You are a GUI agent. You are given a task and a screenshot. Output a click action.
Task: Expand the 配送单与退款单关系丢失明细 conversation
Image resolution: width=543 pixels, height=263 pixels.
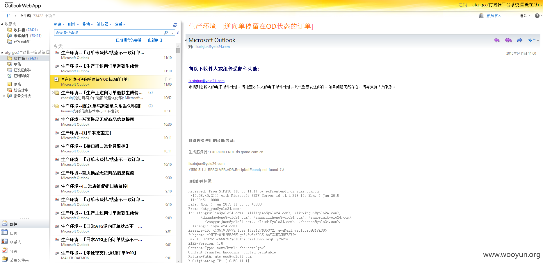[x=53, y=106]
